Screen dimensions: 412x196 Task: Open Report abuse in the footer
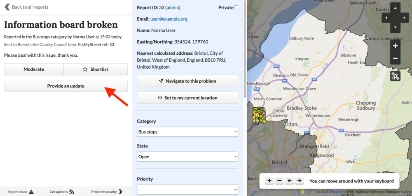coord(20,191)
